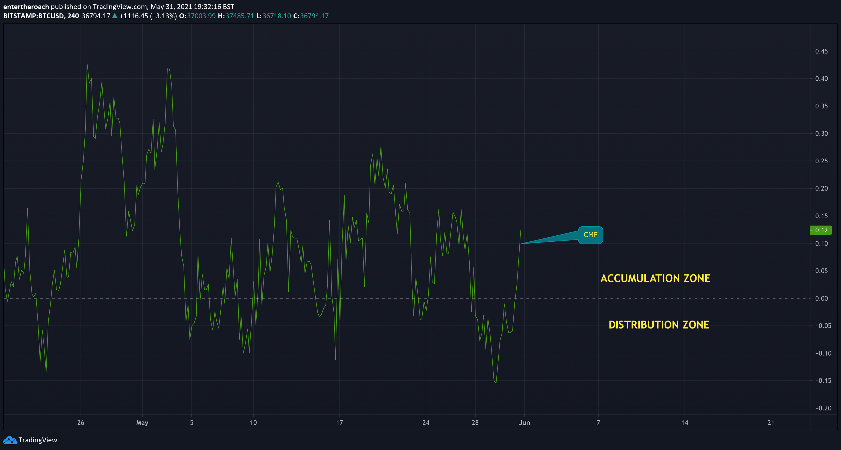Click the 0.15 price axis label
This screenshot has width=841, height=450.
(821, 216)
